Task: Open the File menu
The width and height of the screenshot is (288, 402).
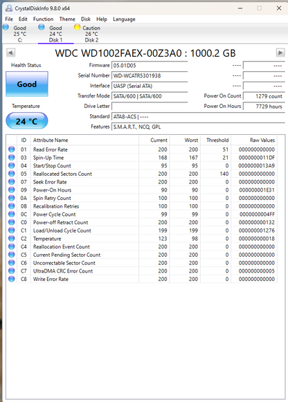Action: tap(9, 19)
